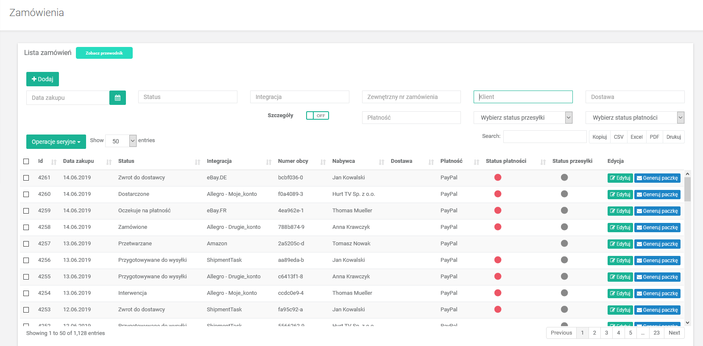Open the date picker calendar icon
Image resolution: width=703 pixels, height=346 pixels.
117,98
